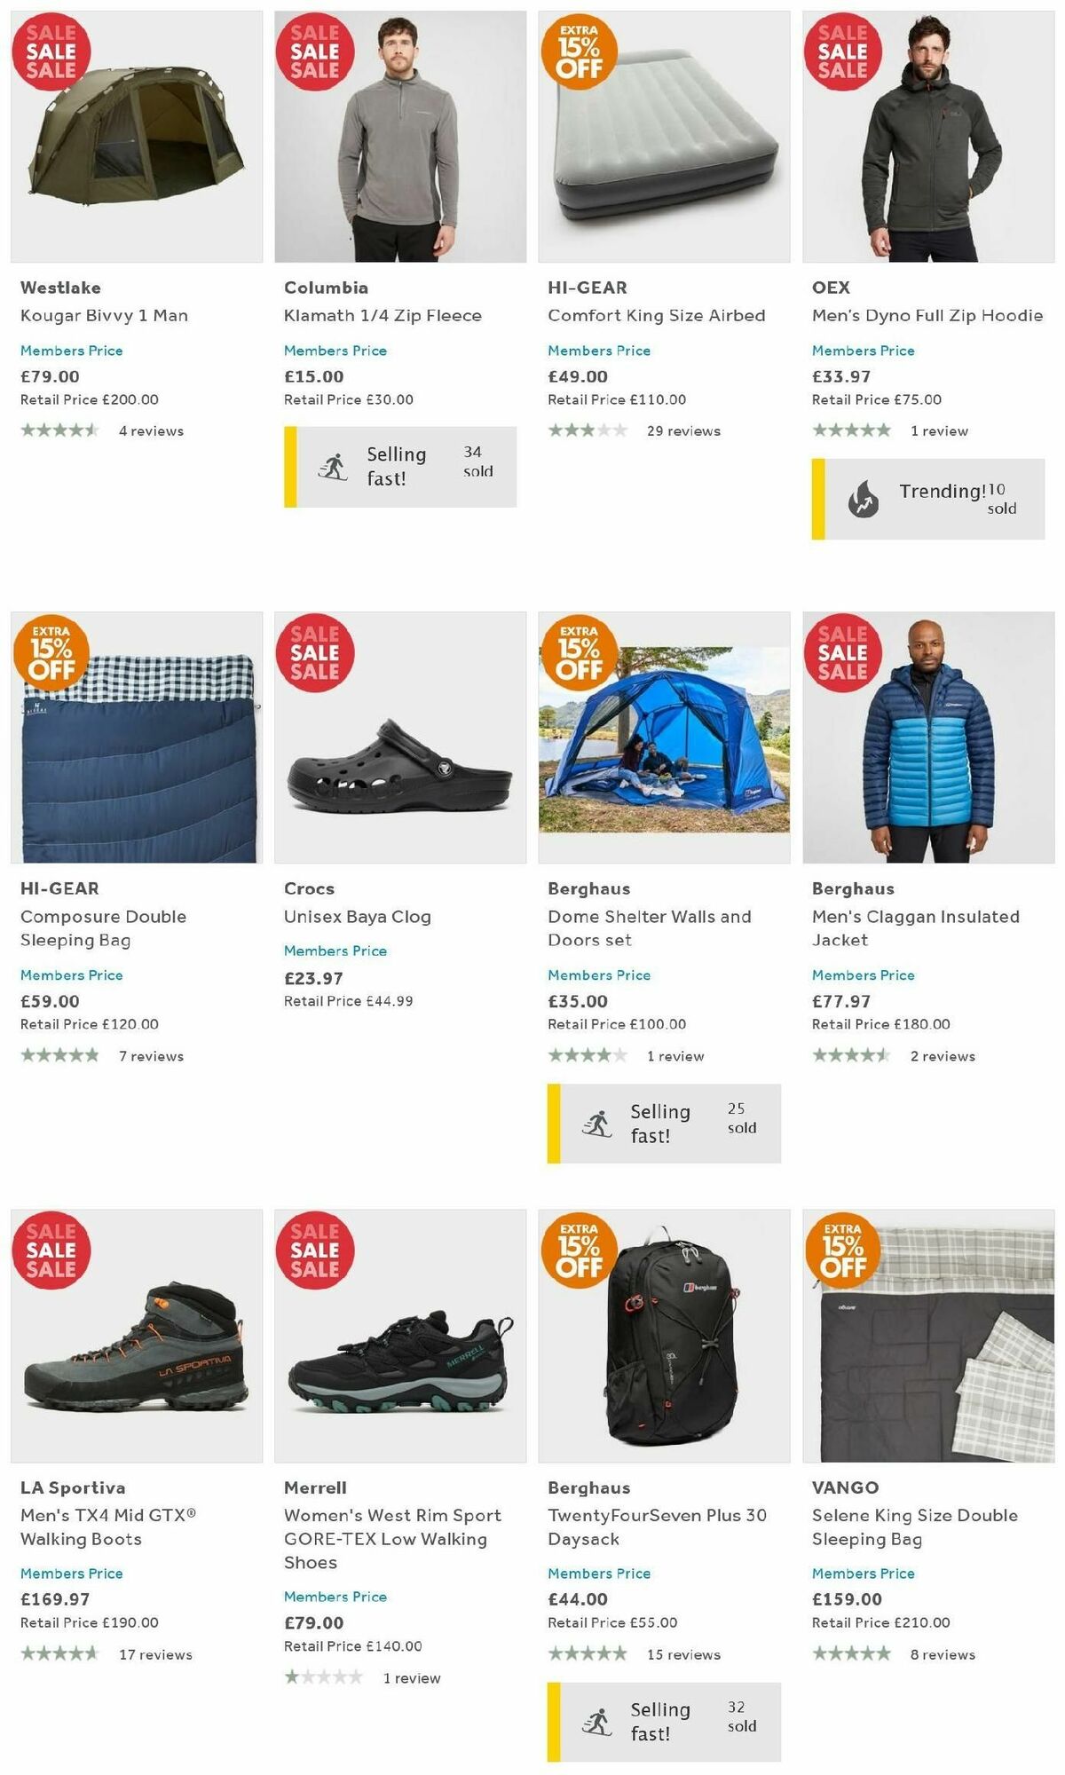1065x1775 pixels.
Task: Click star rating under Composure Double Sleeping Bag
Action: (59, 1056)
